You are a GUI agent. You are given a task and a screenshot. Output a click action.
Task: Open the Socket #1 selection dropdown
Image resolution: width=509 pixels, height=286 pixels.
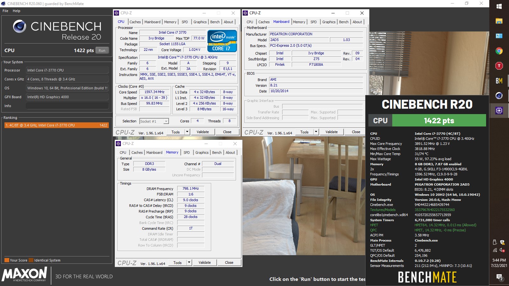154,121
